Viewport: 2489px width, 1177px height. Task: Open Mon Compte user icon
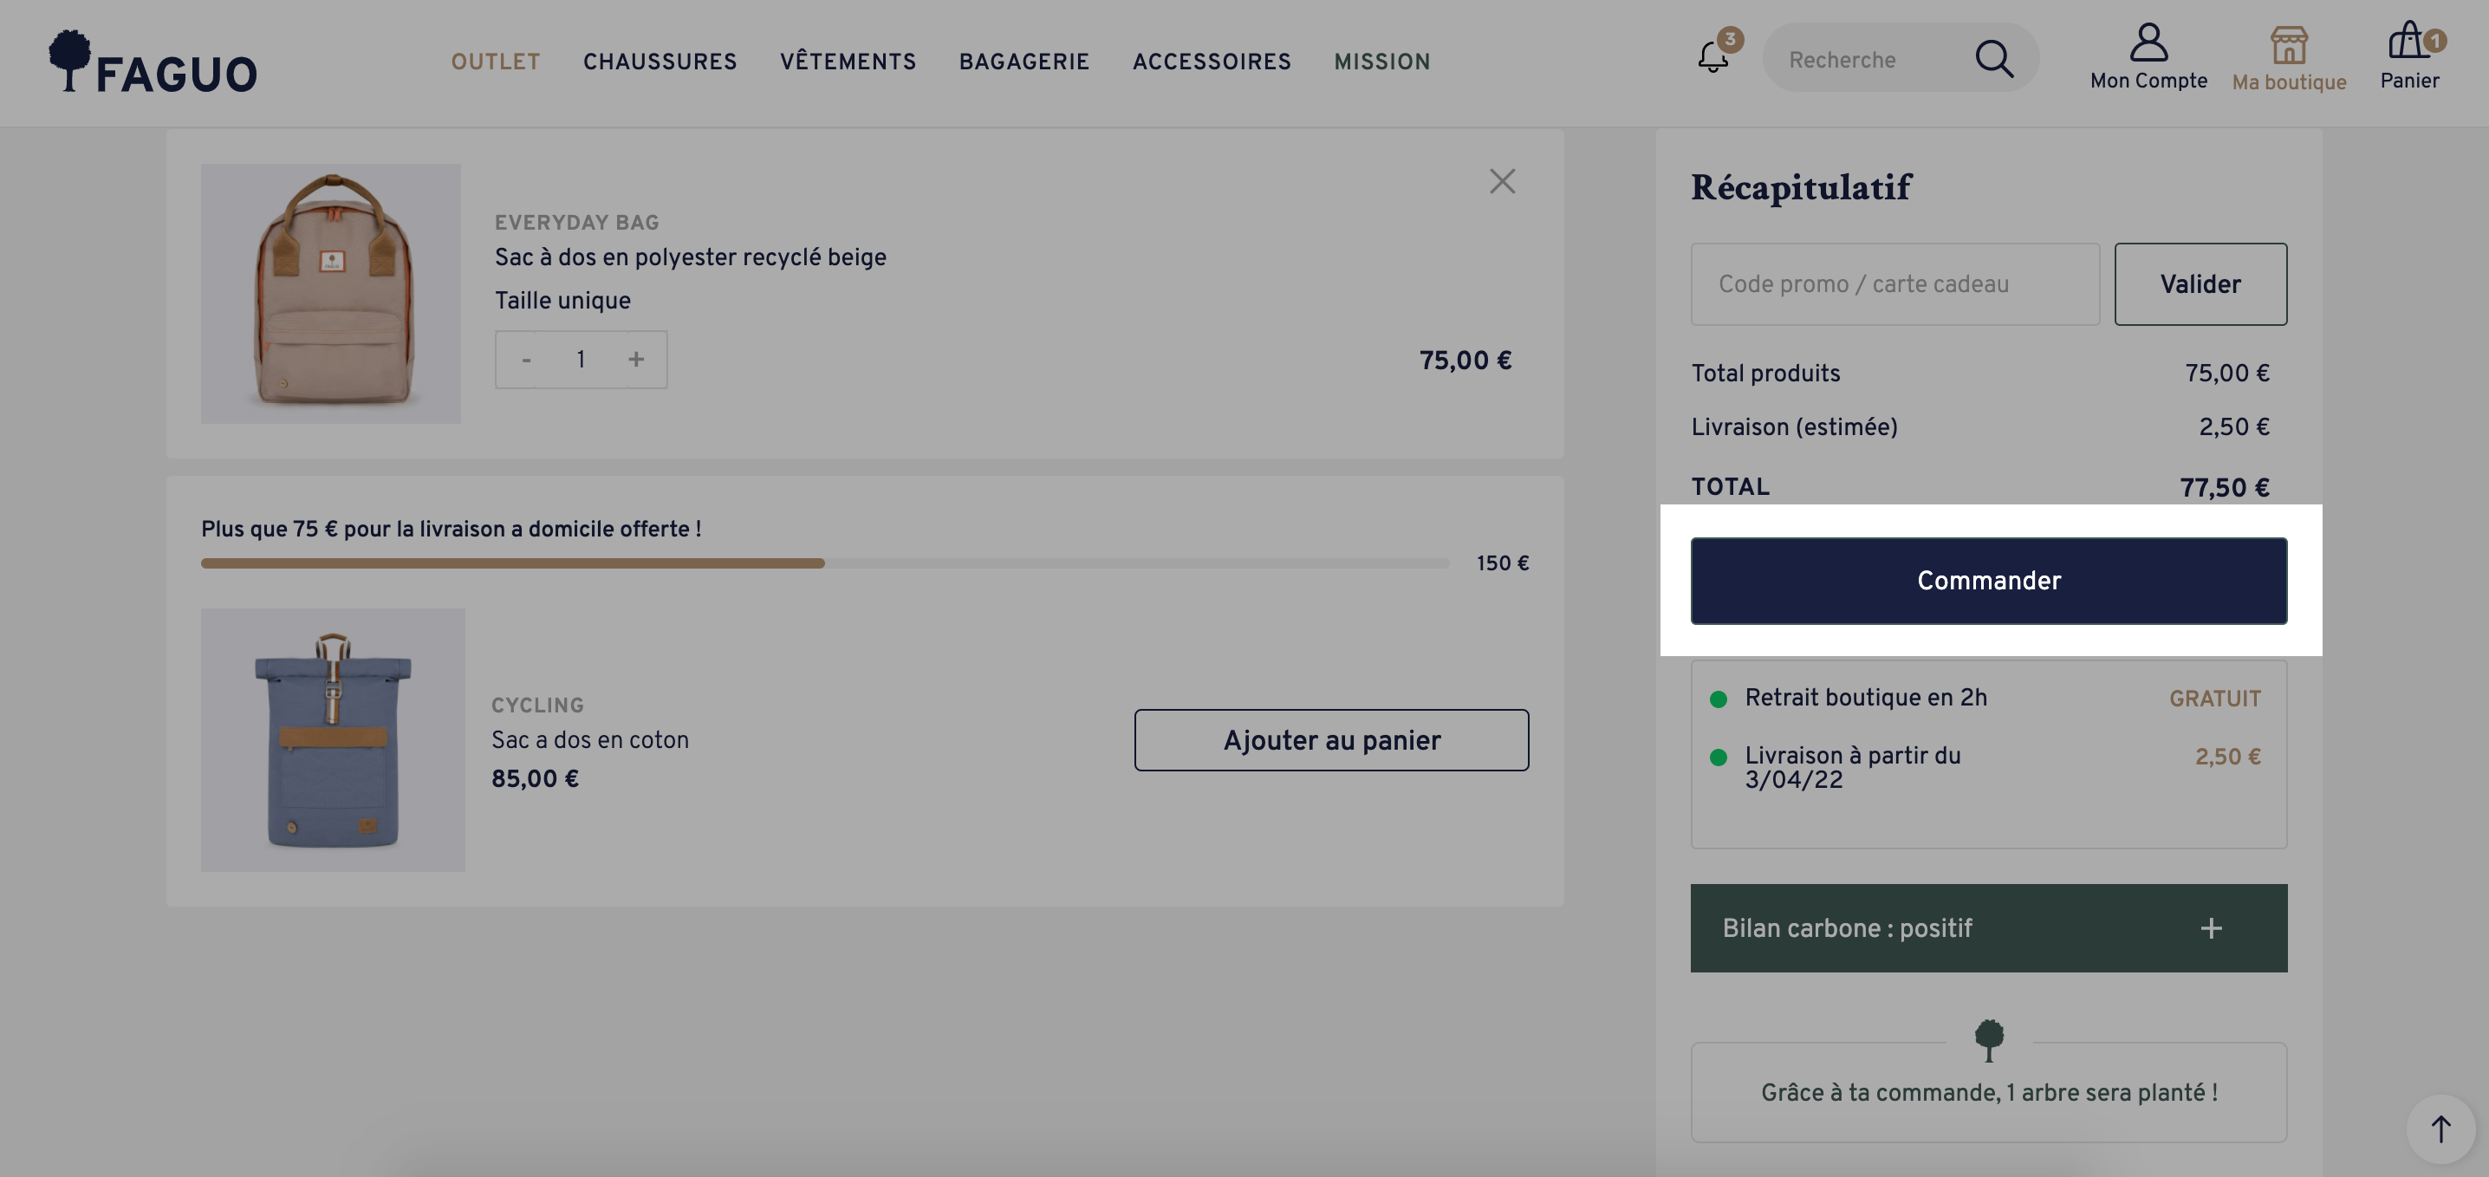(x=2148, y=42)
